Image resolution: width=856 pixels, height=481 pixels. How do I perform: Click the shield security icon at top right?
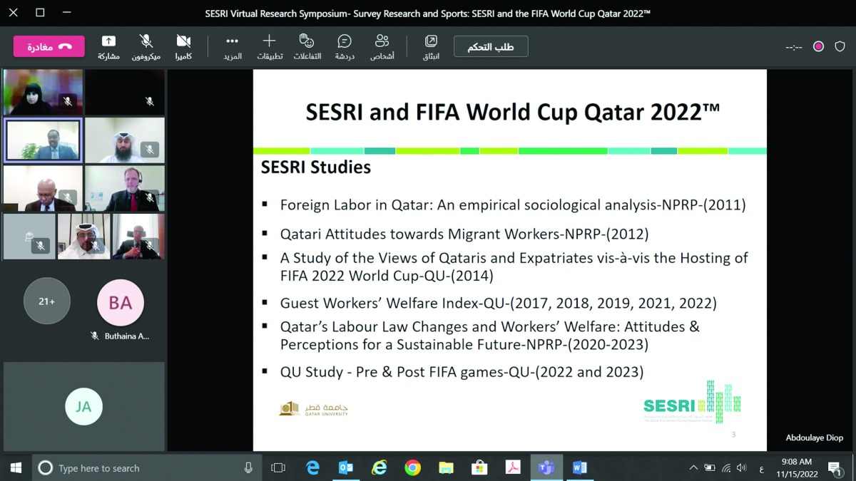[x=840, y=46]
